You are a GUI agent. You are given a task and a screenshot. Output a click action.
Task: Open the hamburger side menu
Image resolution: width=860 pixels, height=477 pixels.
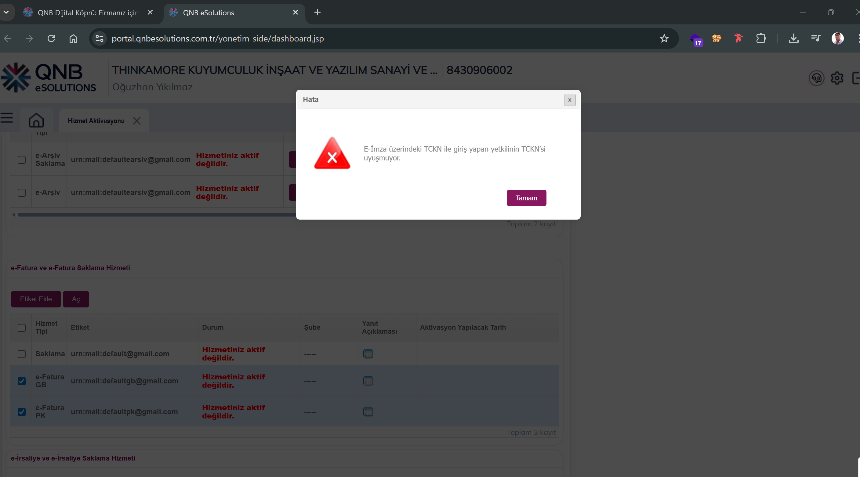[7, 118]
